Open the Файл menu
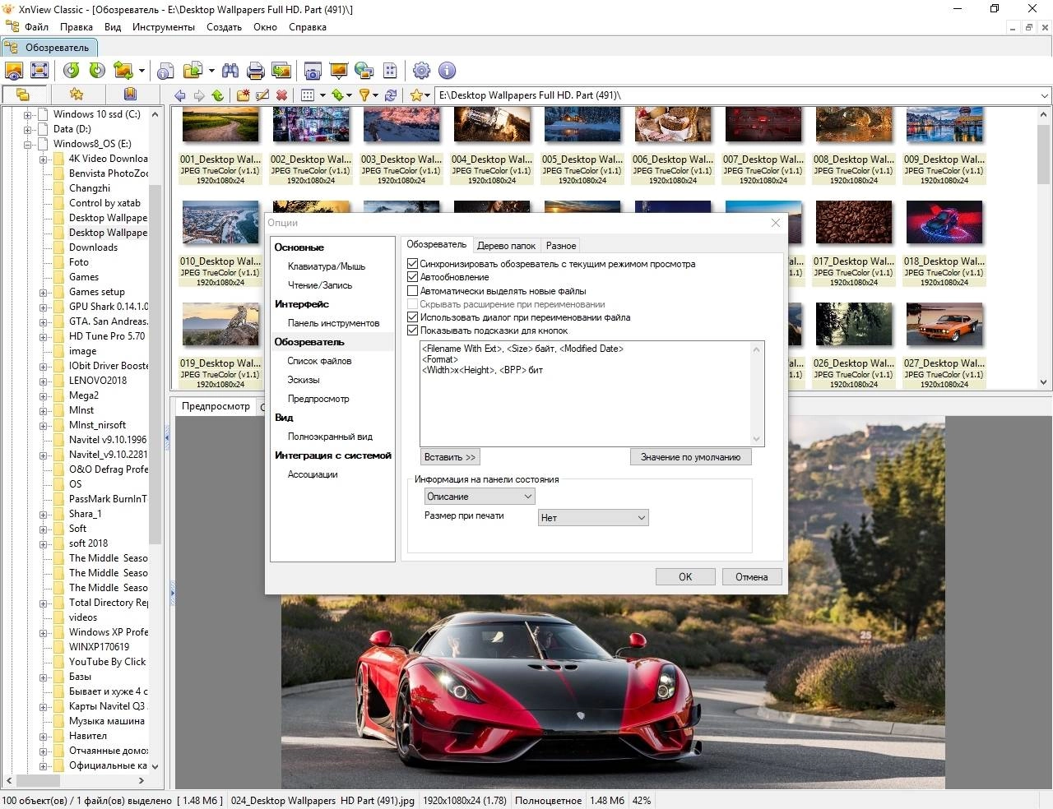Image resolution: width=1053 pixels, height=809 pixels. point(36,27)
